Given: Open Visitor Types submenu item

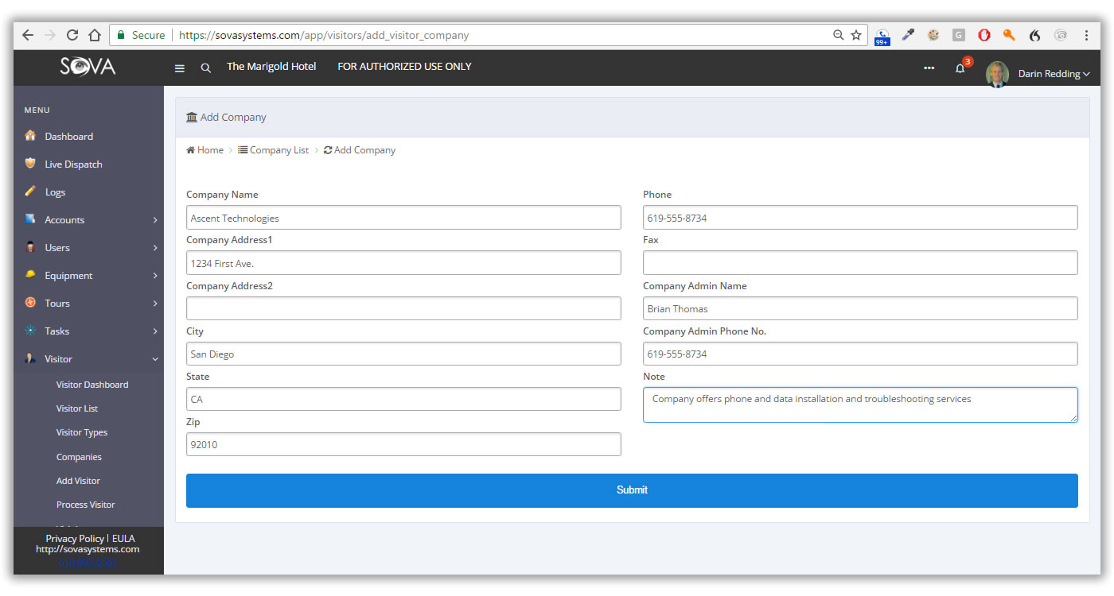Looking at the screenshot, I should pos(82,432).
